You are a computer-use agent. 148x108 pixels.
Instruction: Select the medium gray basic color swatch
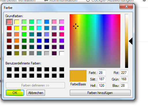pos(32,53)
